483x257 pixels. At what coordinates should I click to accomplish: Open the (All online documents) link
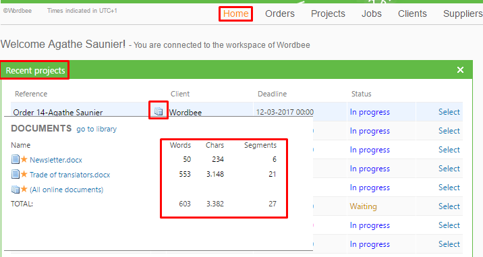click(x=66, y=190)
